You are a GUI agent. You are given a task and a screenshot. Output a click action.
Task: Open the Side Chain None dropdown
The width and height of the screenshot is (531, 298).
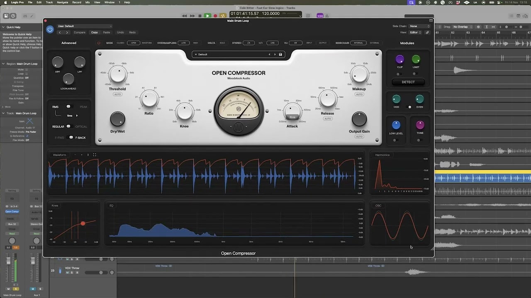click(x=420, y=26)
